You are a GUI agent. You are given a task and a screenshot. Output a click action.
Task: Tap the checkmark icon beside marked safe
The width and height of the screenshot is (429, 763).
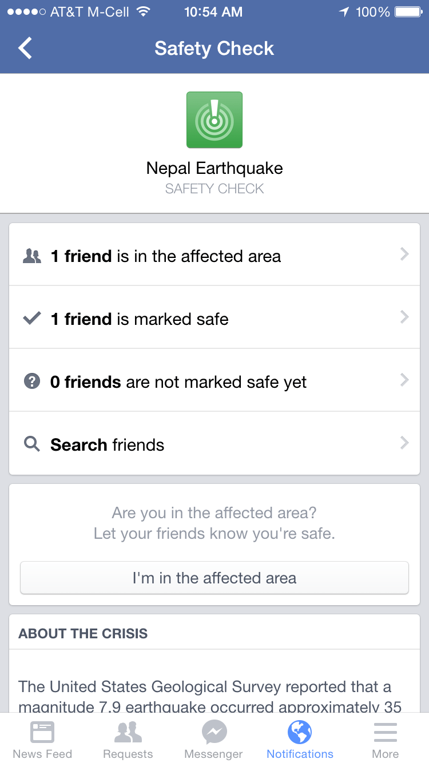coord(32,319)
